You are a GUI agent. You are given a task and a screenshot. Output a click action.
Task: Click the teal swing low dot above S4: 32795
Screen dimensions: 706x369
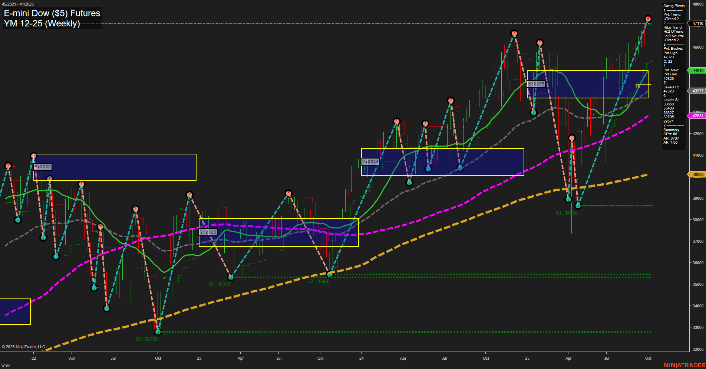pyautogui.click(x=158, y=332)
